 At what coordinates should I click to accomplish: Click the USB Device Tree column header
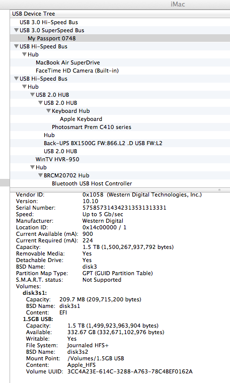(x=120, y=14)
